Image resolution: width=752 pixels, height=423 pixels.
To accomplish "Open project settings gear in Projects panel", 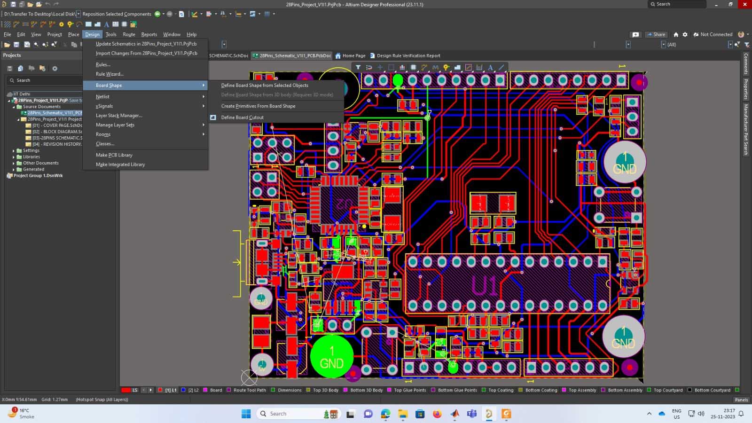I will [55, 68].
